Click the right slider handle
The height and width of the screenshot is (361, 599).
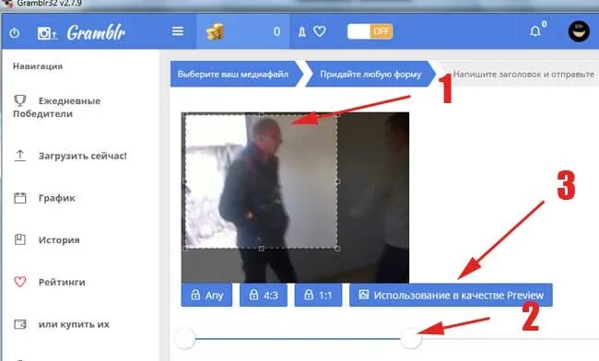(411, 338)
